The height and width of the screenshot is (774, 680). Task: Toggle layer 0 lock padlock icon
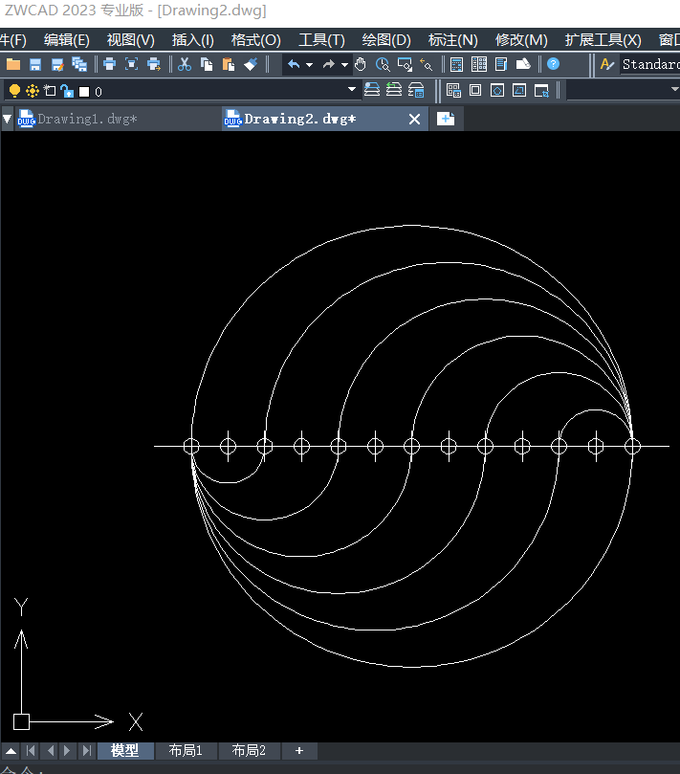(67, 91)
